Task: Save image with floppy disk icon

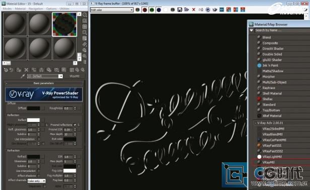Action: click(179, 10)
